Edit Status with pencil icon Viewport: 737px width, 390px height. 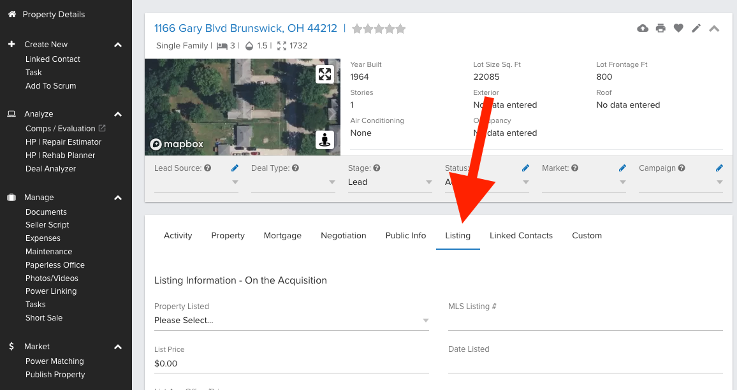pos(525,168)
